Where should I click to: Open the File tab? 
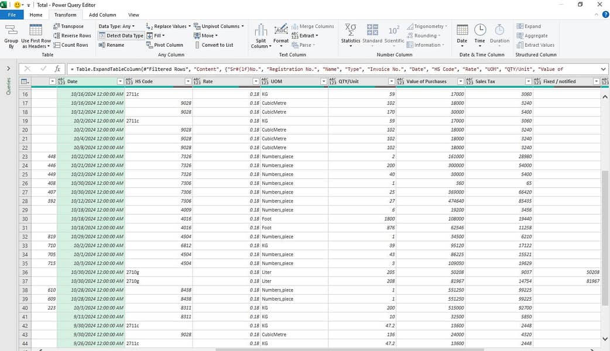[12, 15]
